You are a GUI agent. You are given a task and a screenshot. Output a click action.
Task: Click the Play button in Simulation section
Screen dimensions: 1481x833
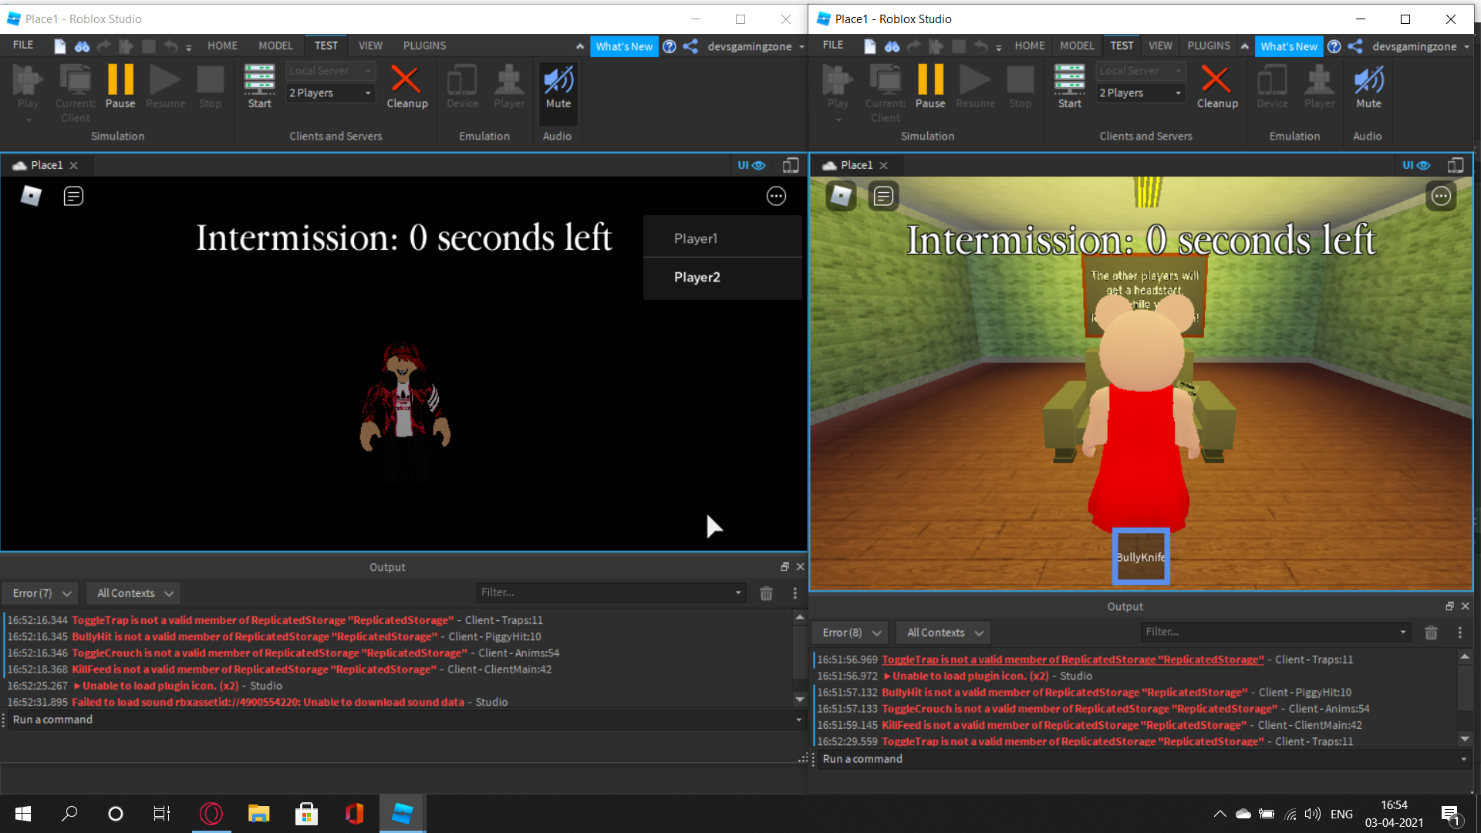(x=28, y=85)
